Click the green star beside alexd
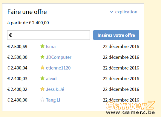Screen dimensions: 161x117 tap(42, 78)
